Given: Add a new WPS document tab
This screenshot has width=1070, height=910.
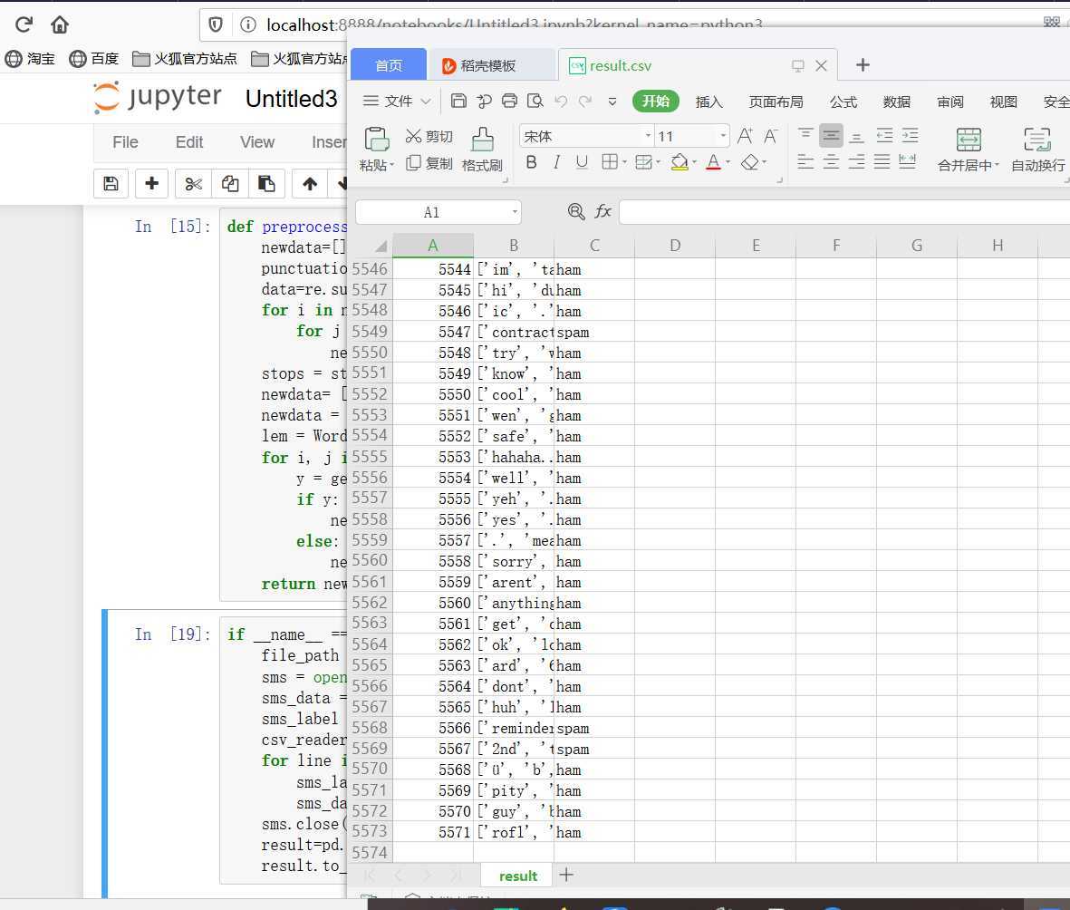Looking at the screenshot, I should point(863,65).
